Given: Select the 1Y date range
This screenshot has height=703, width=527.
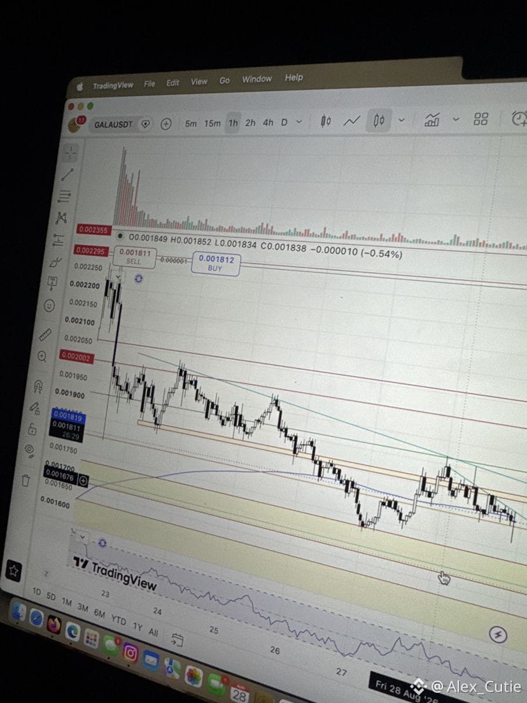Looking at the screenshot, I should coord(137,627).
